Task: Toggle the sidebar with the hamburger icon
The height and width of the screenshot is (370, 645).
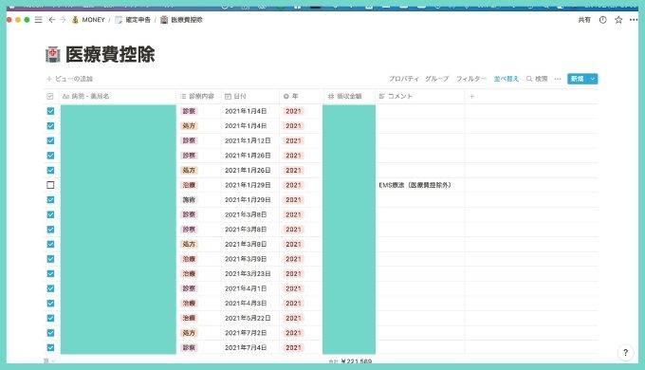Action: pos(38,20)
